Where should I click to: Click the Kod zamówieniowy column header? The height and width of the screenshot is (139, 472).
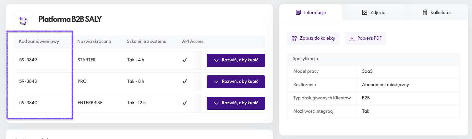39,42
